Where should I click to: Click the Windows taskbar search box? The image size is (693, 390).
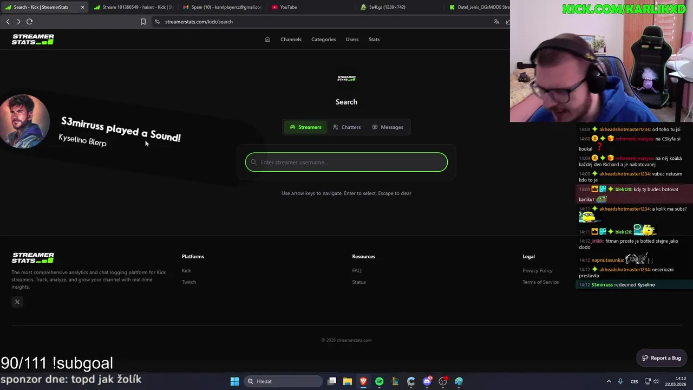point(282,381)
